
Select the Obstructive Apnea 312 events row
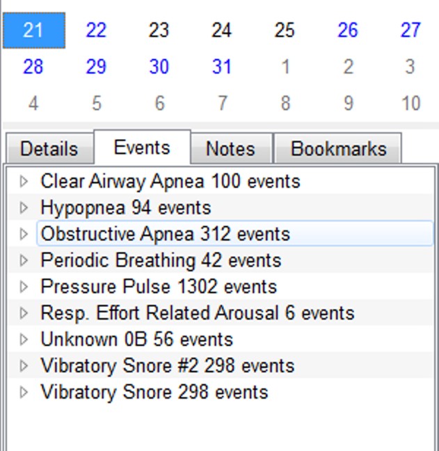pos(165,234)
